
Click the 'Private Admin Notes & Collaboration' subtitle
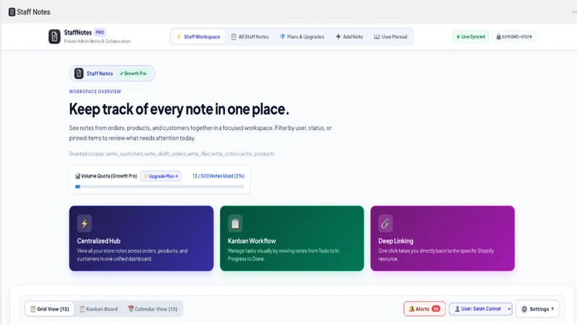(x=97, y=41)
